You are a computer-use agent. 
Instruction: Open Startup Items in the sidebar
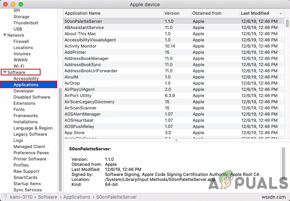pos(27,184)
